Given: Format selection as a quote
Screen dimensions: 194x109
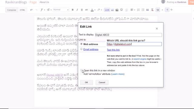Looking at the screenshot, I should [x=148, y=10].
